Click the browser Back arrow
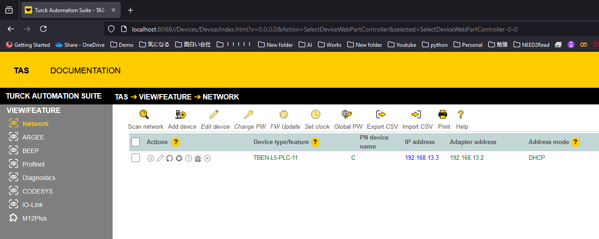599x239 pixels. 11,29
